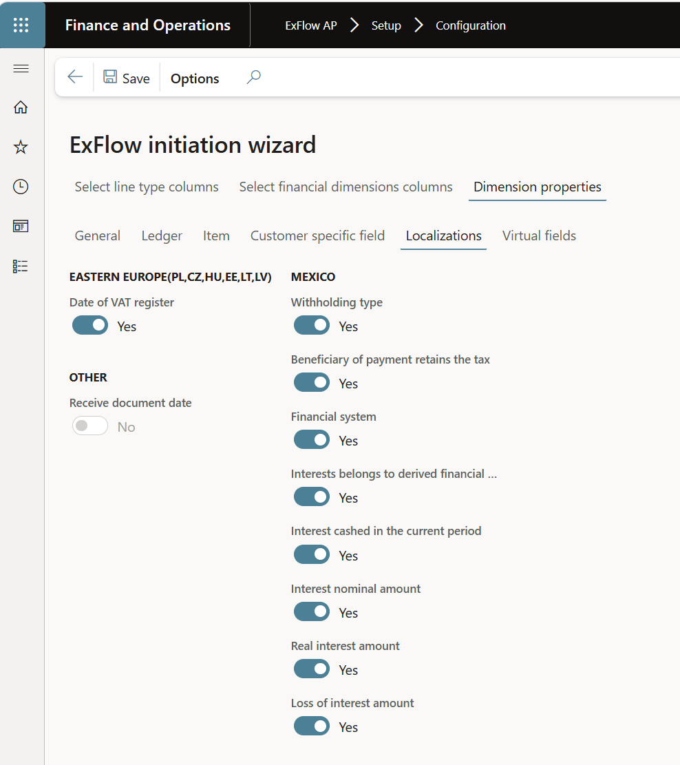Toggle Beneficiary of payment retains the tax
The height and width of the screenshot is (765, 680).
tap(312, 383)
